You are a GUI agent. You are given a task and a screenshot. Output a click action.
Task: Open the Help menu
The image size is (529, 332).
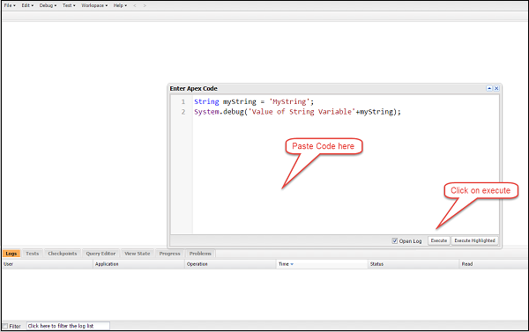120,5
